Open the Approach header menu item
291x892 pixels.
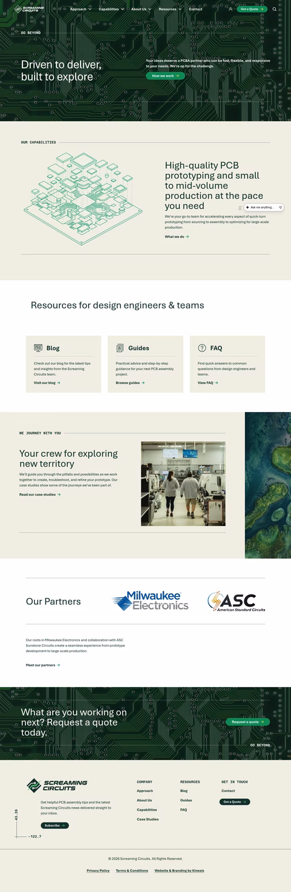pos(78,9)
